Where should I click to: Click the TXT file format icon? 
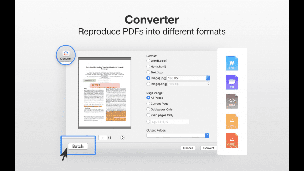tap(232, 82)
